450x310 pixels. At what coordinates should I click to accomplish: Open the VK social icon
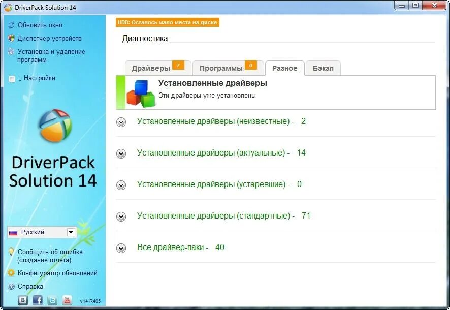tap(23, 300)
